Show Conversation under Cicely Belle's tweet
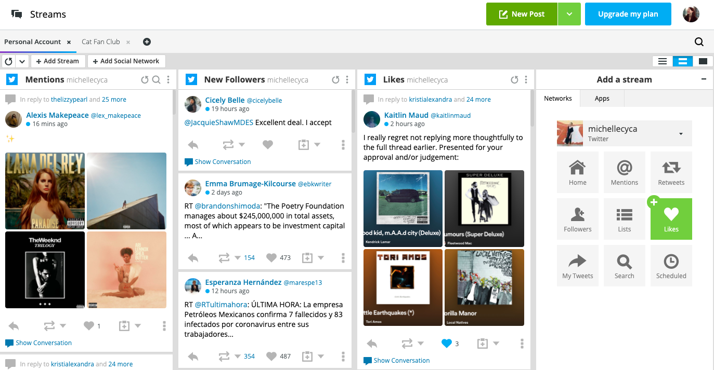The height and width of the screenshot is (370, 714). (223, 162)
